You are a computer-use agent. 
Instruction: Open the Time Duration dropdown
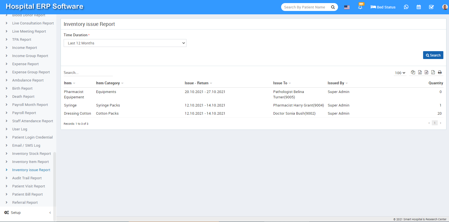pos(125,43)
